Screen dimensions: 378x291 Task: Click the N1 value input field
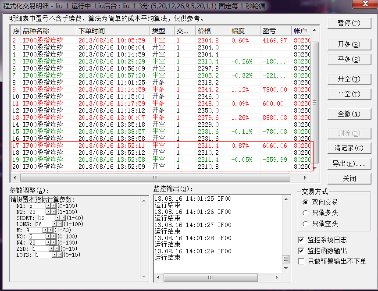pyautogui.click(x=37, y=206)
